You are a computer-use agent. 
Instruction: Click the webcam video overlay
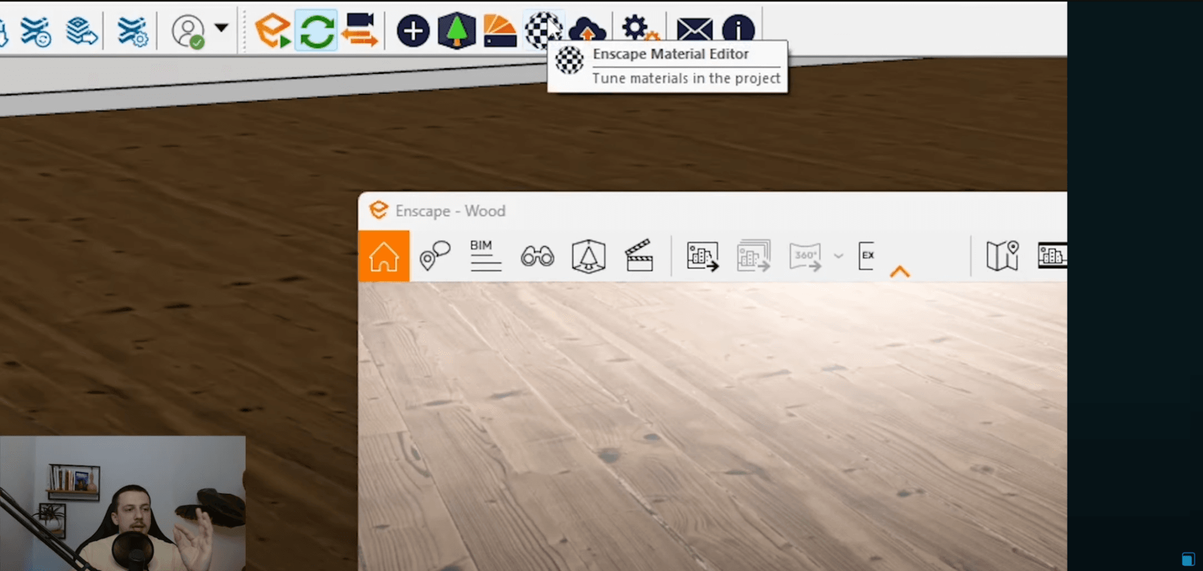coord(123,504)
